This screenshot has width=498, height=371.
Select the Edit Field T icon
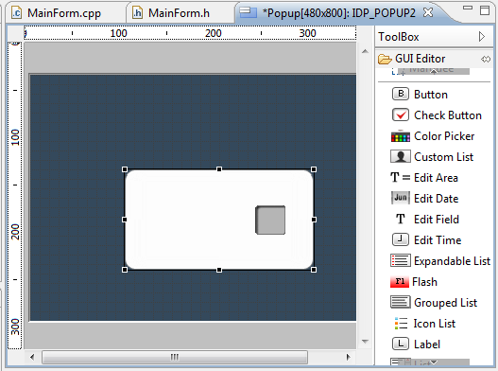pos(400,219)
